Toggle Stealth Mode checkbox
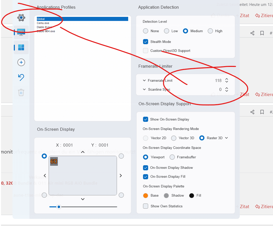Screen dimensions: 273x226 [x=146, y=42]
